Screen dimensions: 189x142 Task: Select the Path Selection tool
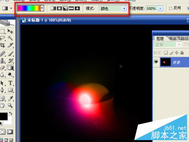[2, 83]
